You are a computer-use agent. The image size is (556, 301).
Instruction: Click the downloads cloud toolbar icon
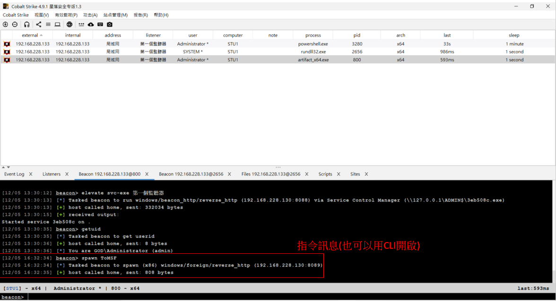point(91,25)
